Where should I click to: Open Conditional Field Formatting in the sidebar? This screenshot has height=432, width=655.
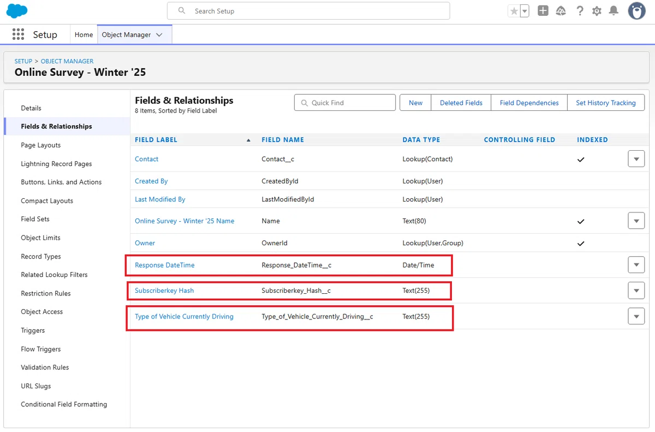pos(64,405)
